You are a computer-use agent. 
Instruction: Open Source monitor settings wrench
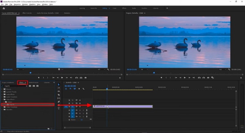[108, 69]
